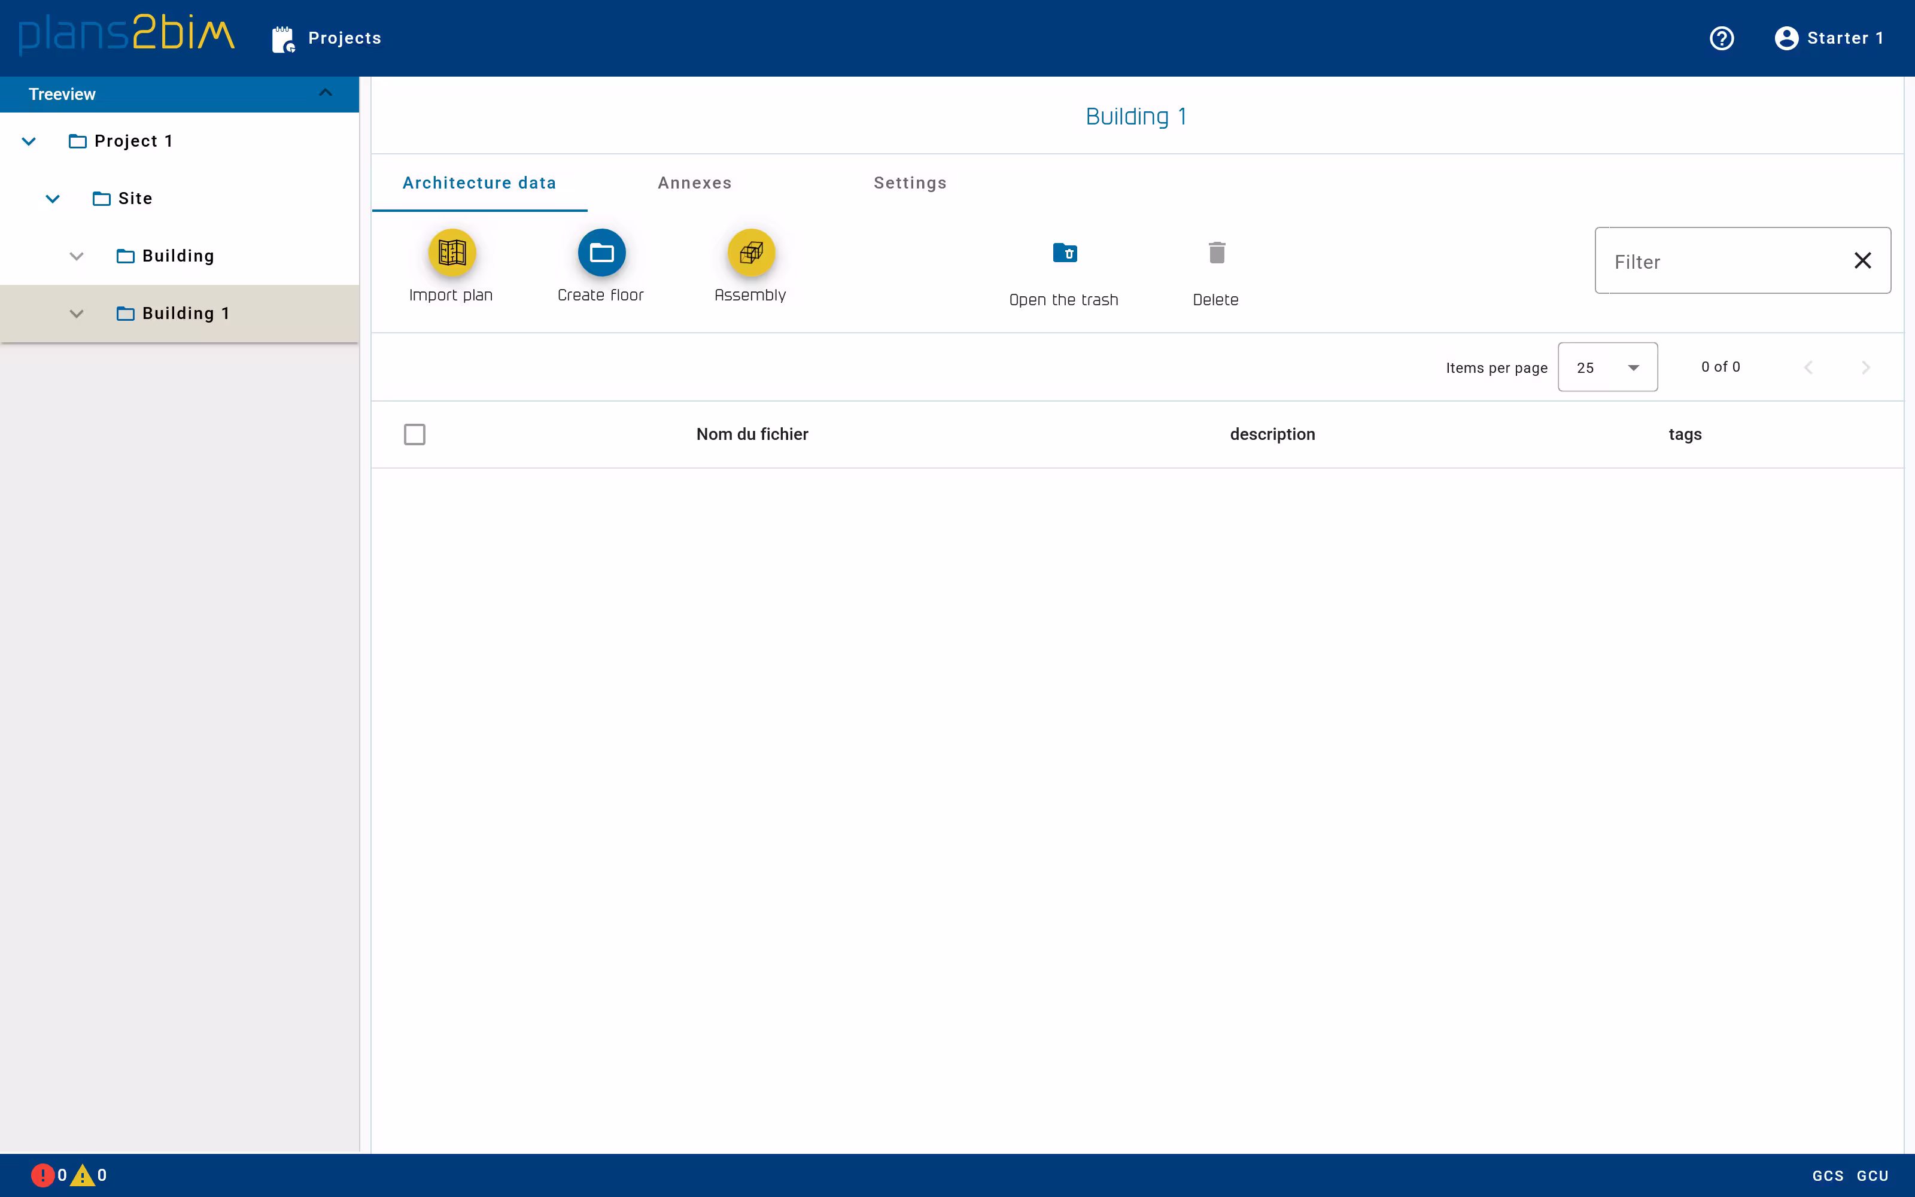Click the Delete trash bin icon
The height and width of the screenshot is (1197, 1915).
1216,253
